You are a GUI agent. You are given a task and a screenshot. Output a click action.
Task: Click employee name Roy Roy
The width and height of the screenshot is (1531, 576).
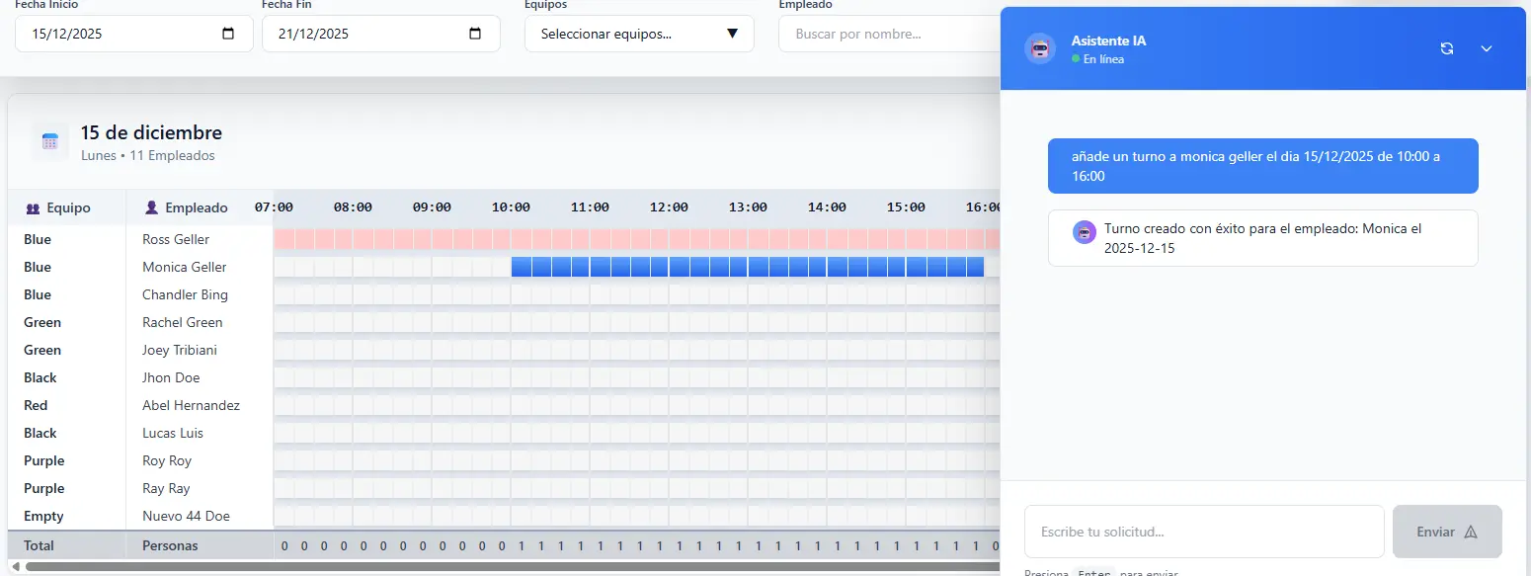167,460
